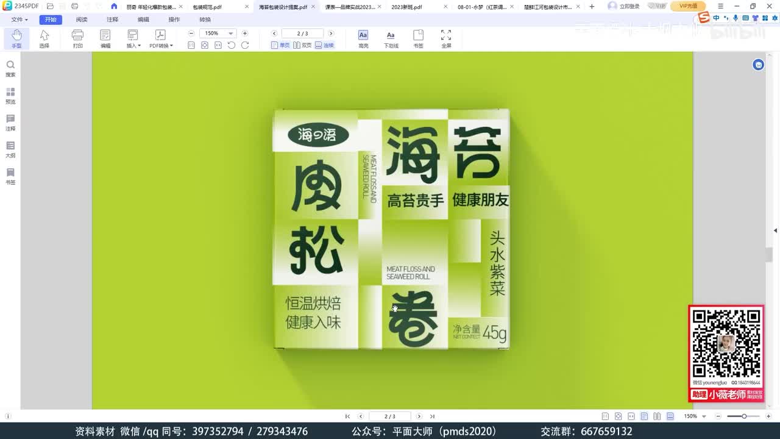The height and width of the screenshot is (439, 780).
Task: Enter Fullscreen (全屏) mode
Action: tap(446, 38)
